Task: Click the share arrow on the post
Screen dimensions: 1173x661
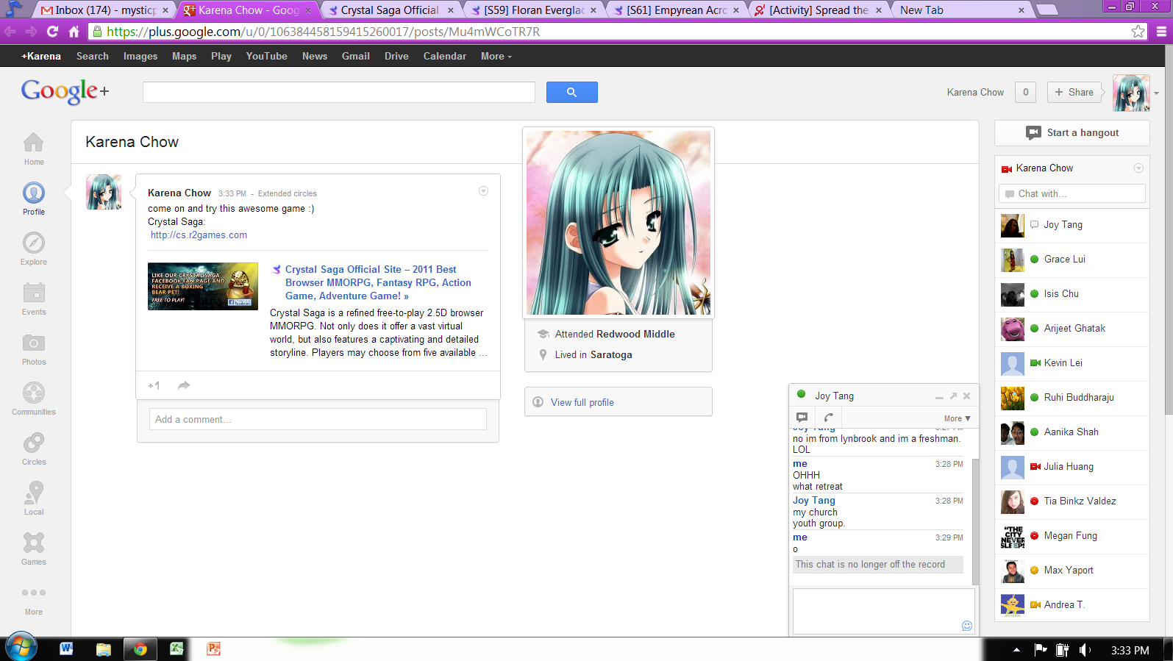Action: [x=184, y=385]
